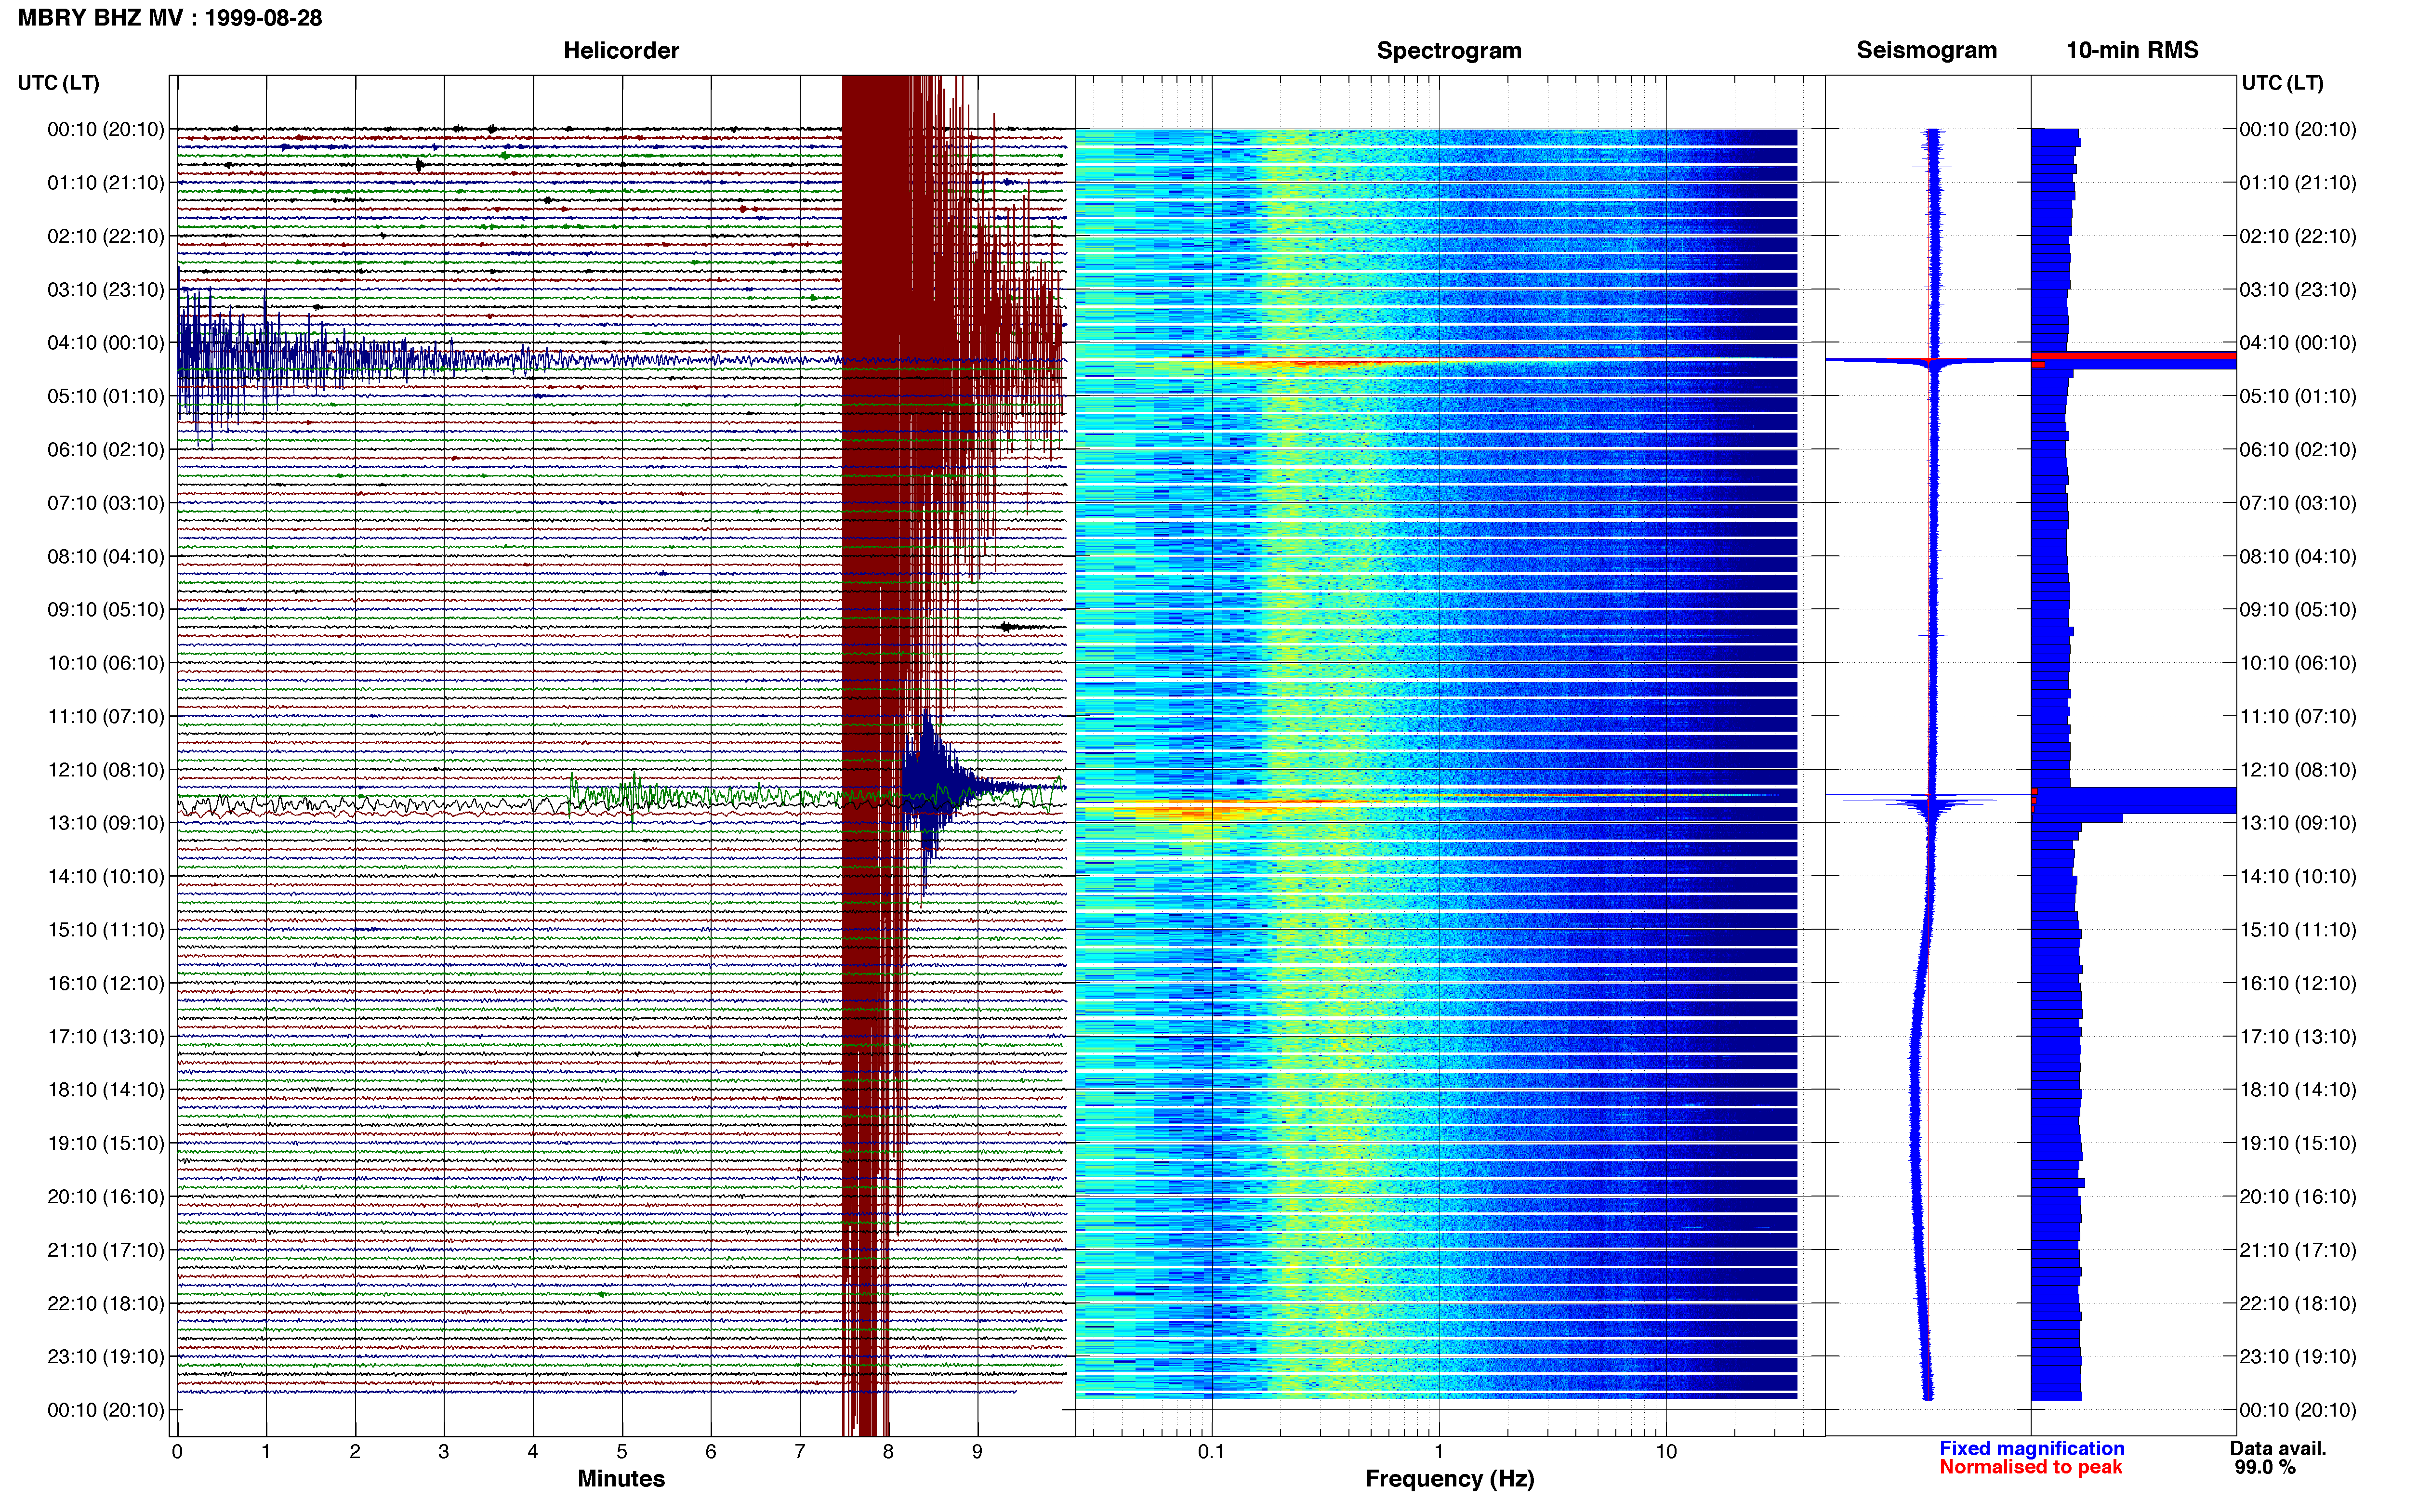Click the Normalised to peak legend text
2418x1512 pixels.
(x=2030, y=1467)
